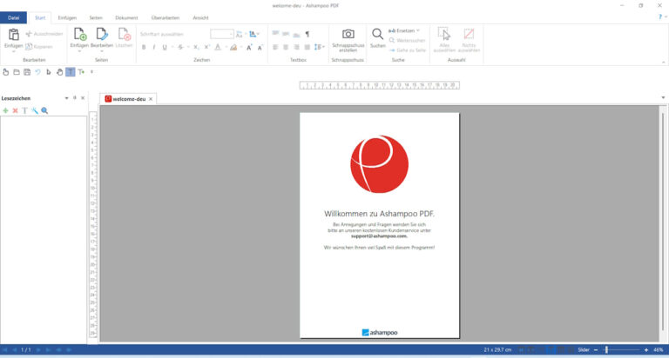This screenshot has width=669, height=358.
Task: Click the zoom in plus button
Action: [x=646, y=350]
